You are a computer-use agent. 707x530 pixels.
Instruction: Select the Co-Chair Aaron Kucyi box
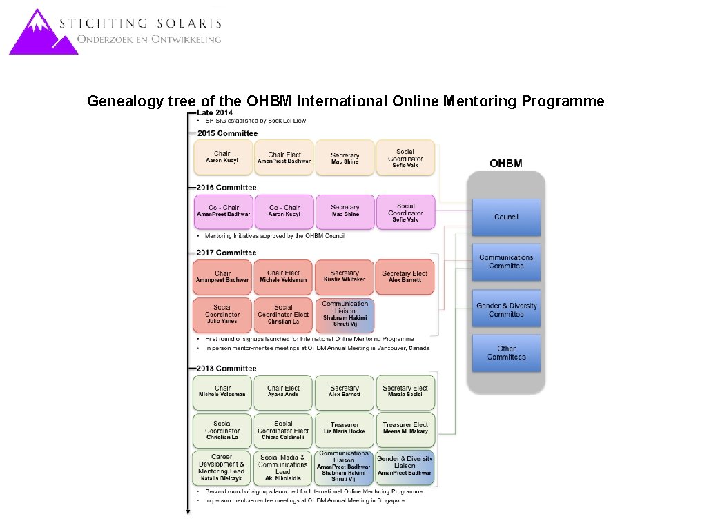point(284,212)
